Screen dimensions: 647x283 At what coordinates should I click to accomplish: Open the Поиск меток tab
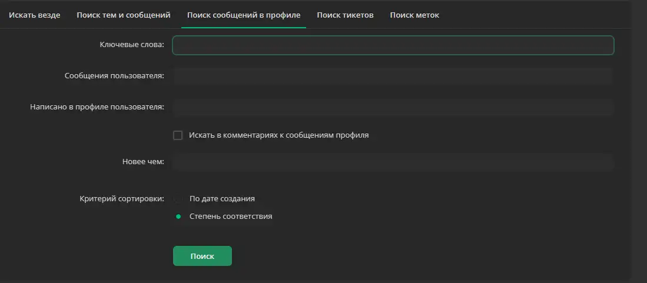click(x=414, y=15)
